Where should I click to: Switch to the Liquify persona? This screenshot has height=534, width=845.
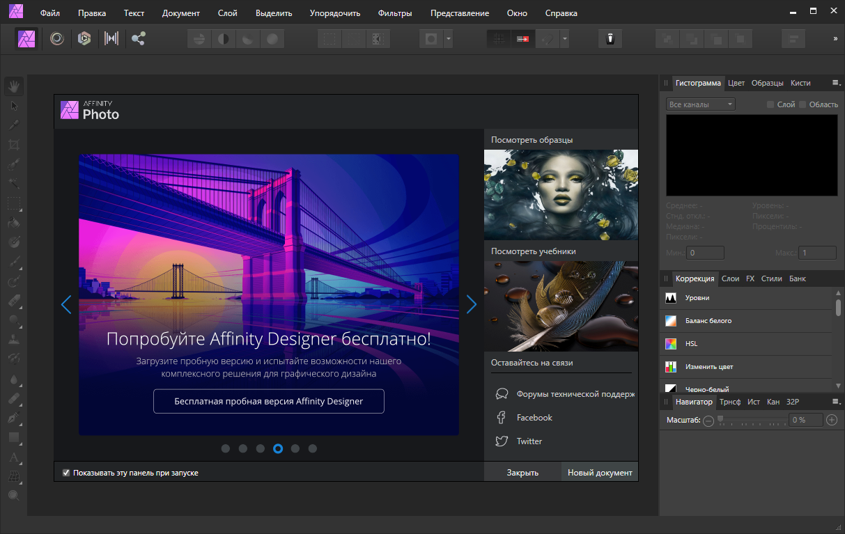(x=57, y=39)
